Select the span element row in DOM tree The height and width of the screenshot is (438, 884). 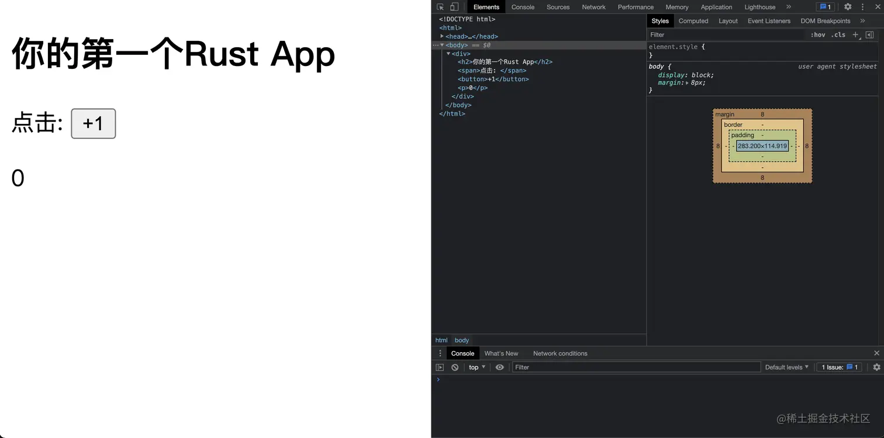pyautogui.click(x=492, y=71)
